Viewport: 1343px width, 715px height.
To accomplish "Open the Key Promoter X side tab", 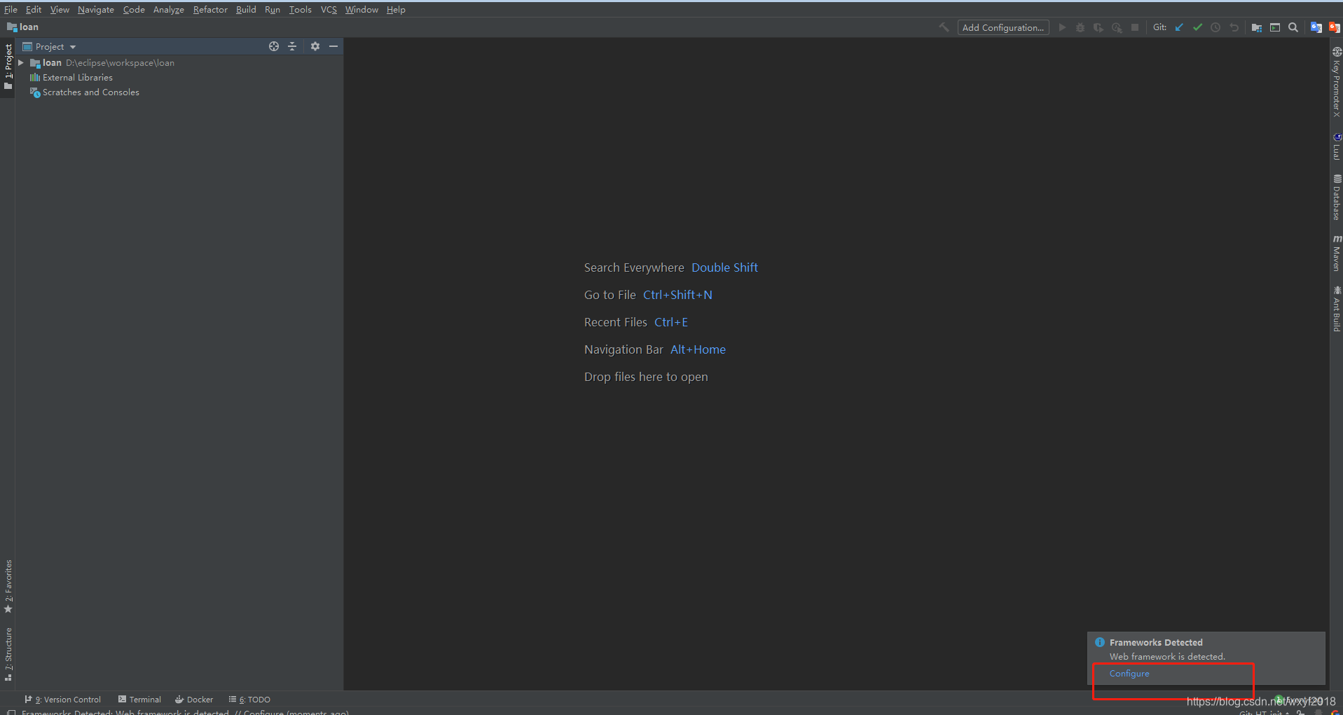I will click(x=1337, y=82).
